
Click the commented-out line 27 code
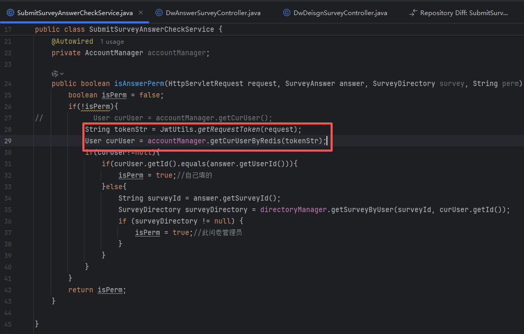click(x=182, y=118)
